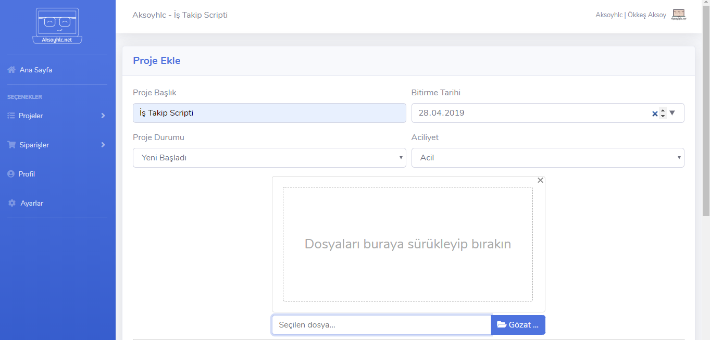
Task: Click the file drag-and-drop zone
Action: pos(408,244)
